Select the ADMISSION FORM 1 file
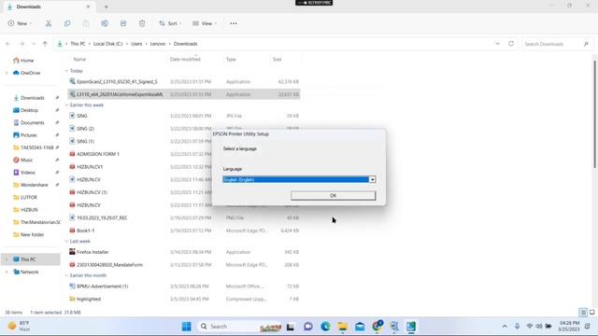 [x=184, y=154]
